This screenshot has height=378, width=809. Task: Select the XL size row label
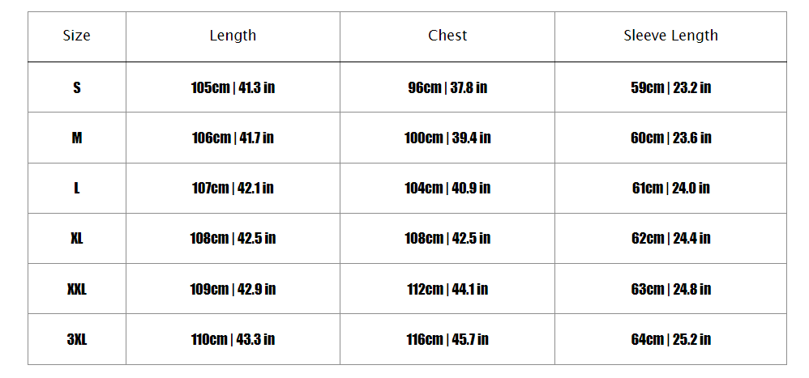(77, 239)
